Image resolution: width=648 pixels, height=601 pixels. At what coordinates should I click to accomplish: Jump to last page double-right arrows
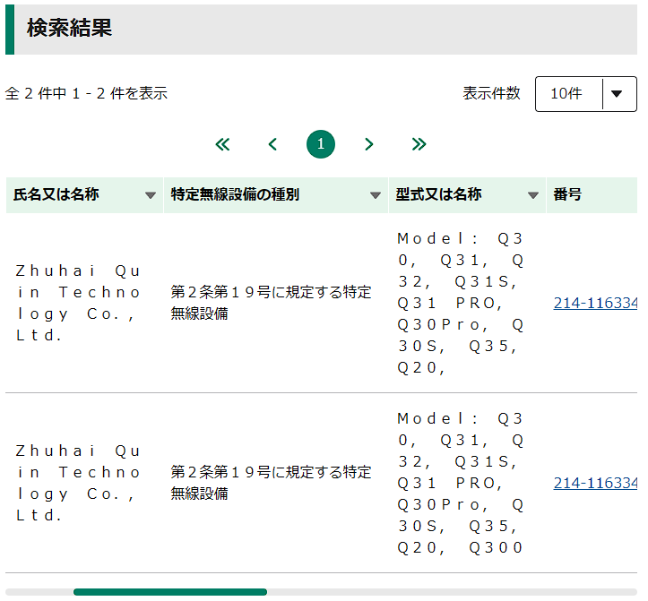coord(419,144)
